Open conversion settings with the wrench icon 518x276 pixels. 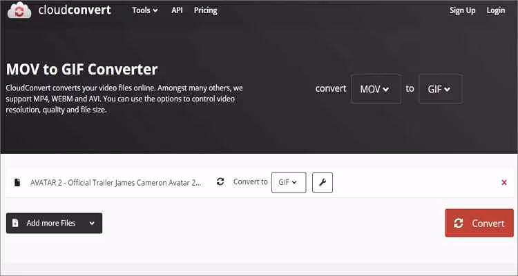[x=323, y=182]
